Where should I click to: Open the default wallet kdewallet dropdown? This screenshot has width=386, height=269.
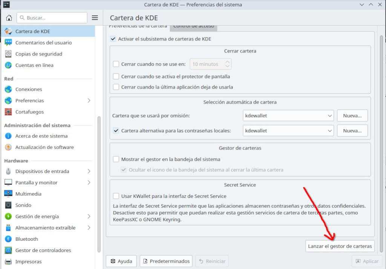(288, 116)
